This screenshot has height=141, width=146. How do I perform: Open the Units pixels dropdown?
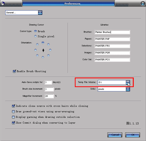pos(128,89)
